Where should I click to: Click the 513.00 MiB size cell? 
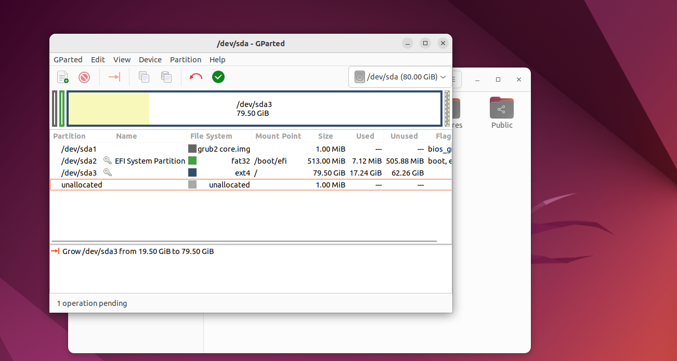(x=327, y=161)
